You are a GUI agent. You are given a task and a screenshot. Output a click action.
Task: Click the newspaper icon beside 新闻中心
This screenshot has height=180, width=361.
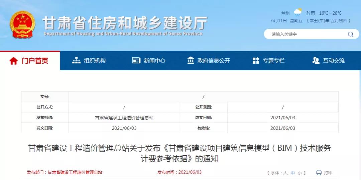tap(136, 61)
